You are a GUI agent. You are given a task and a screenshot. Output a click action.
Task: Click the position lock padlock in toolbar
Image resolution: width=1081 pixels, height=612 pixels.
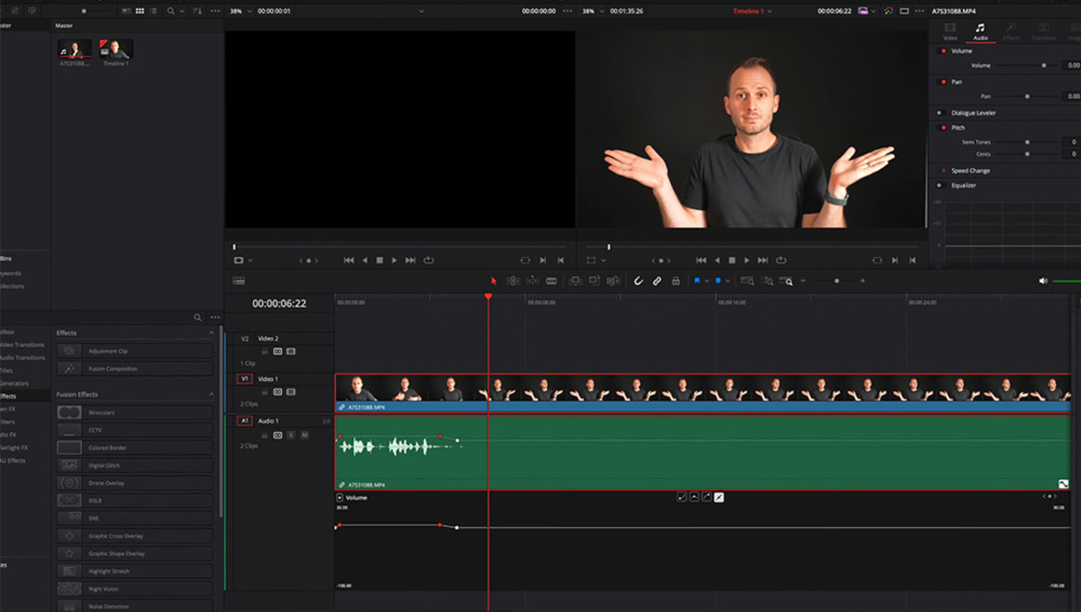point(676,281)
